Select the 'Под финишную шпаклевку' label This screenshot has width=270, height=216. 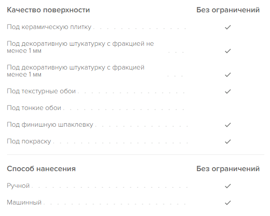50,124
